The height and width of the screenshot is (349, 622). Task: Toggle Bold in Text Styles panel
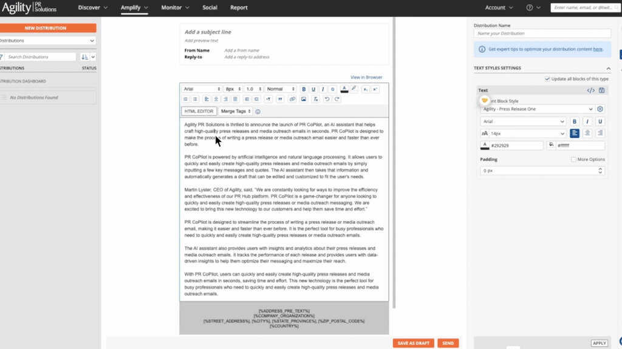tap(575, 121)
